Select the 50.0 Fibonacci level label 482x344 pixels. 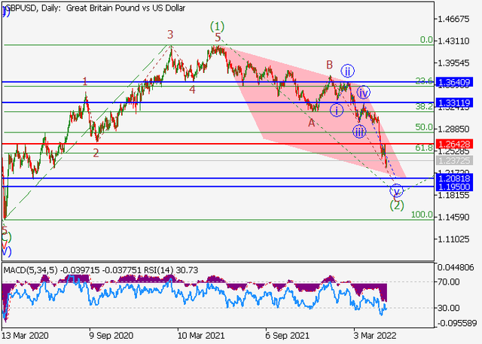(x=424, y=127)
